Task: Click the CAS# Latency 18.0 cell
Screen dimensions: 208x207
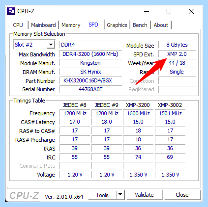Action: click(107, 122)
